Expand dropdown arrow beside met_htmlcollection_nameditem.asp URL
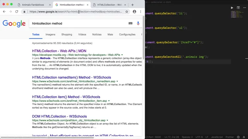 (x=117, y=81)
